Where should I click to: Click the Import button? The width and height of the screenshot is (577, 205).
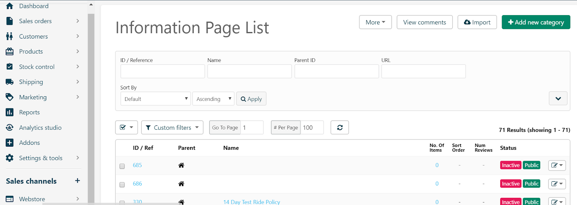[477, 22]
